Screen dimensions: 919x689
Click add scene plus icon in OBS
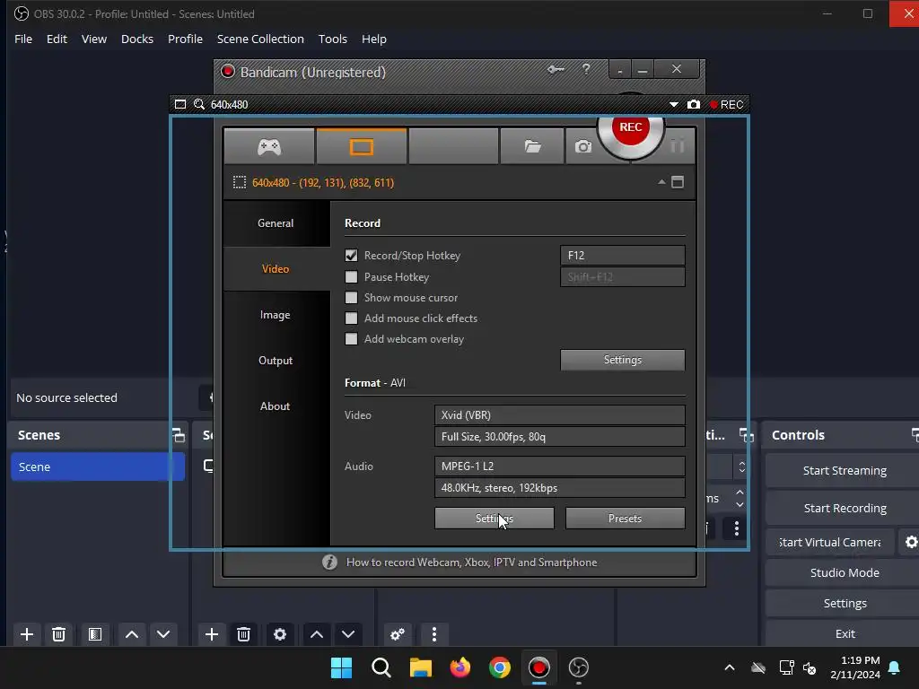(27, 634)
